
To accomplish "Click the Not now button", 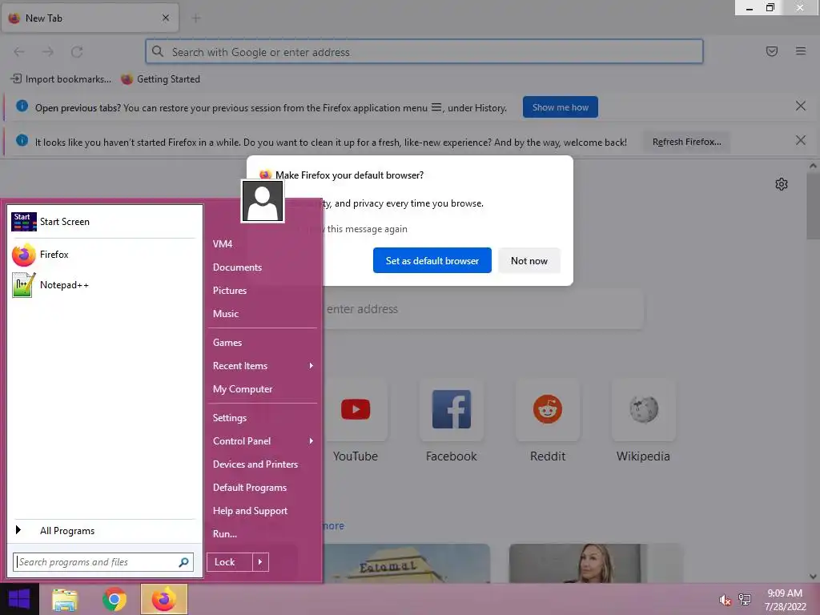I will pyautogui.click(x=529, y=260).
